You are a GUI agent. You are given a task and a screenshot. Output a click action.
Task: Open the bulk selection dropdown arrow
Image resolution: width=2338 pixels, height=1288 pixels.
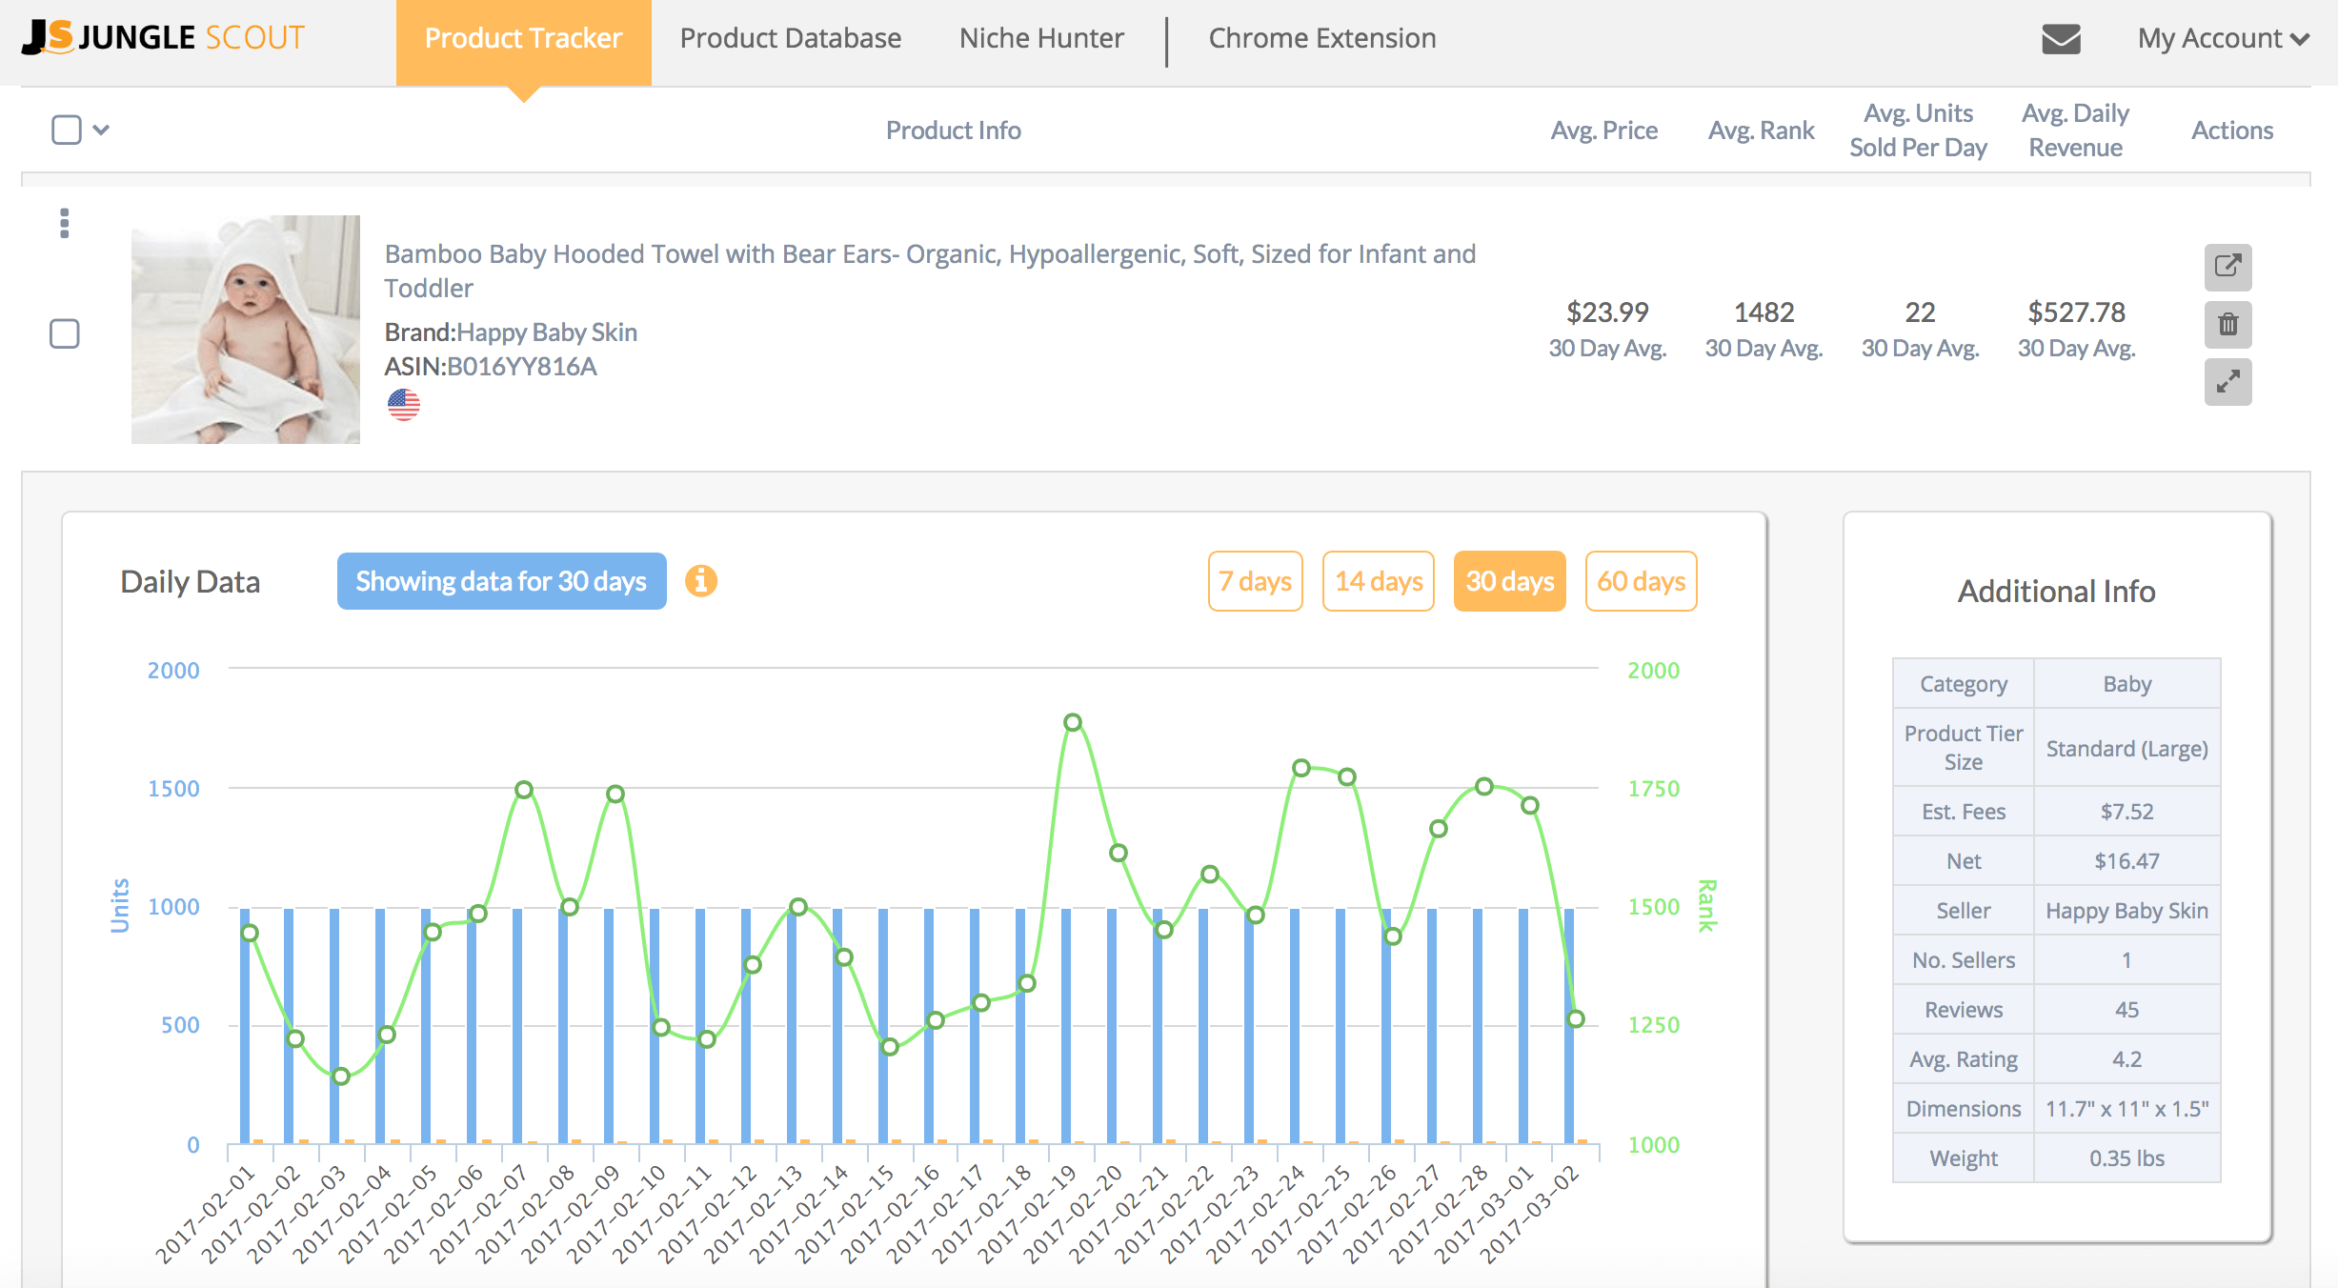click(101, 130)
